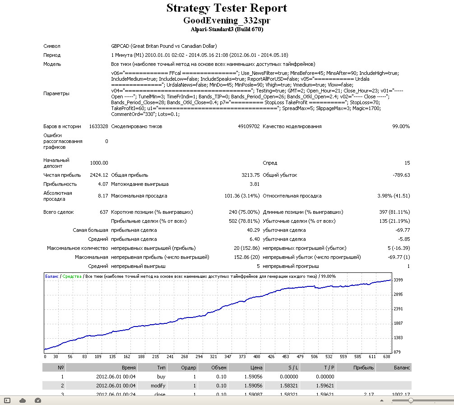This screenshot has height=405, width=454.
Task: Click the speedometer gauge icon in bottom bar
Action: point(38,400)
